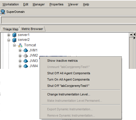Expand the server1 tree node
This screenshot has height=120, width=136.
point(9,35)
